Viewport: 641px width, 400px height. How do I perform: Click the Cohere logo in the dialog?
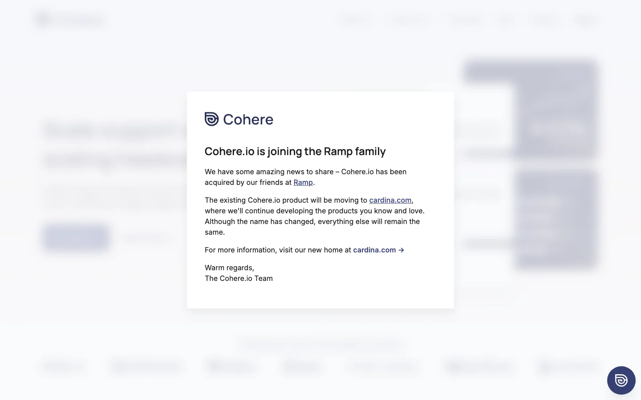tap(239, 119)
